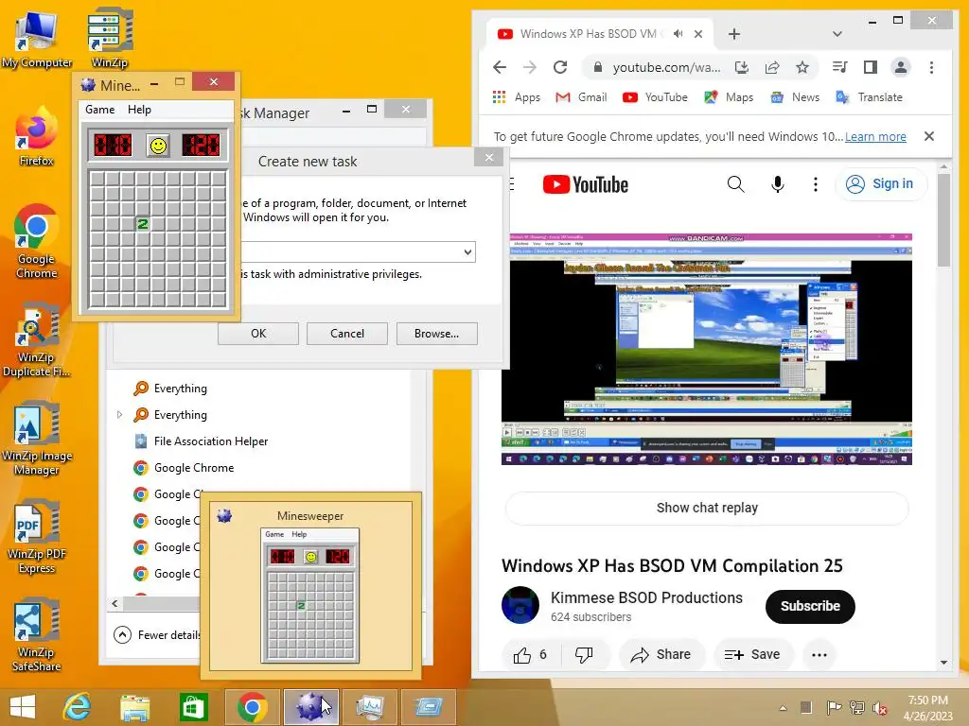
Task: Click the YouTube video player
Action: click(706, 349)
